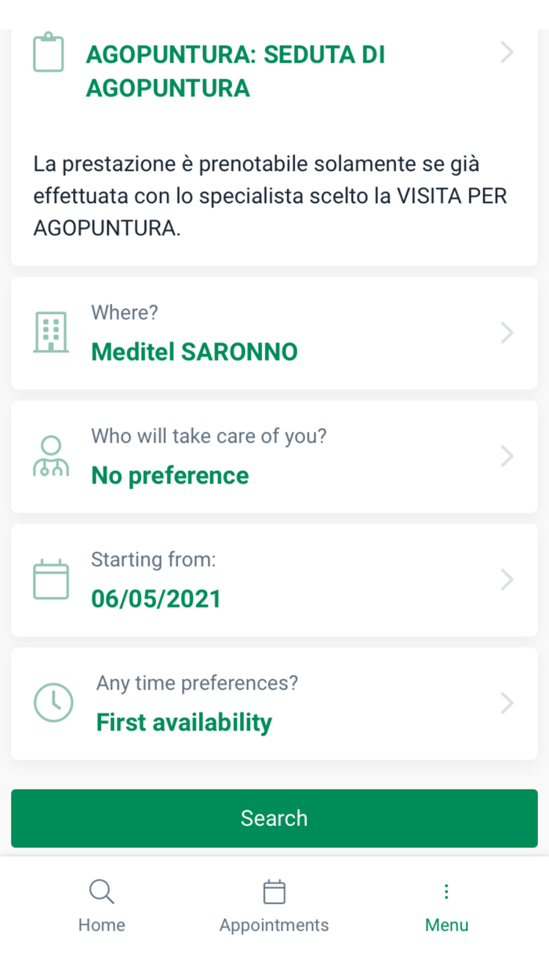Select the Meditel SARONNO link
This screenshot has width=549, height=975.
(x=194, y=352)
